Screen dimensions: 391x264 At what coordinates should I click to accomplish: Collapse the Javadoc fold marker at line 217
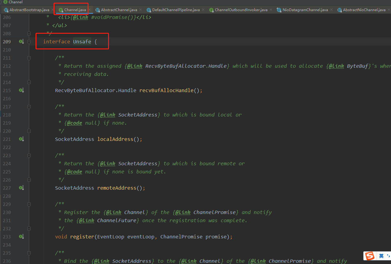coord(29,107)
